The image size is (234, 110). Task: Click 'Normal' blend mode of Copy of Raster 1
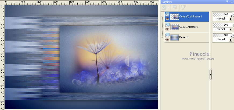(x=221, y=29)
